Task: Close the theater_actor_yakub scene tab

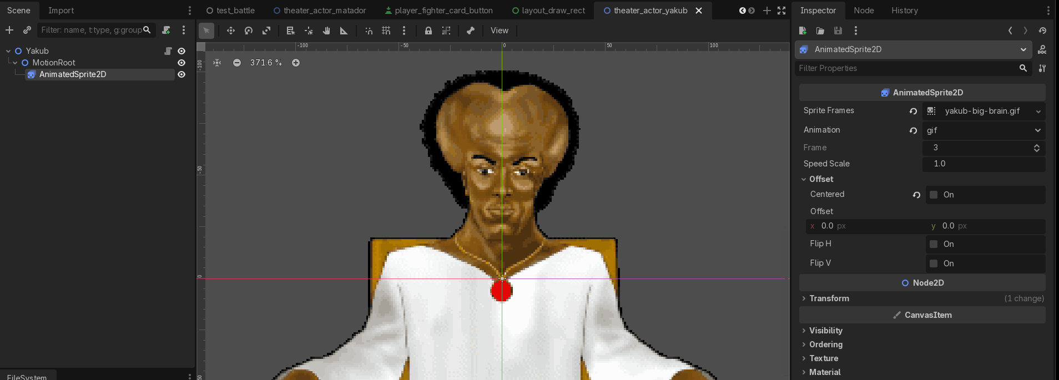Action: click(x=699, y=11)
